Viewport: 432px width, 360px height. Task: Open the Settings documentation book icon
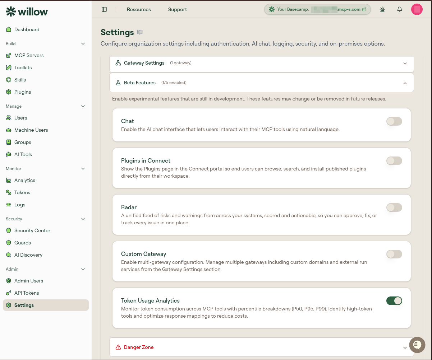click(x=140, y=32)
